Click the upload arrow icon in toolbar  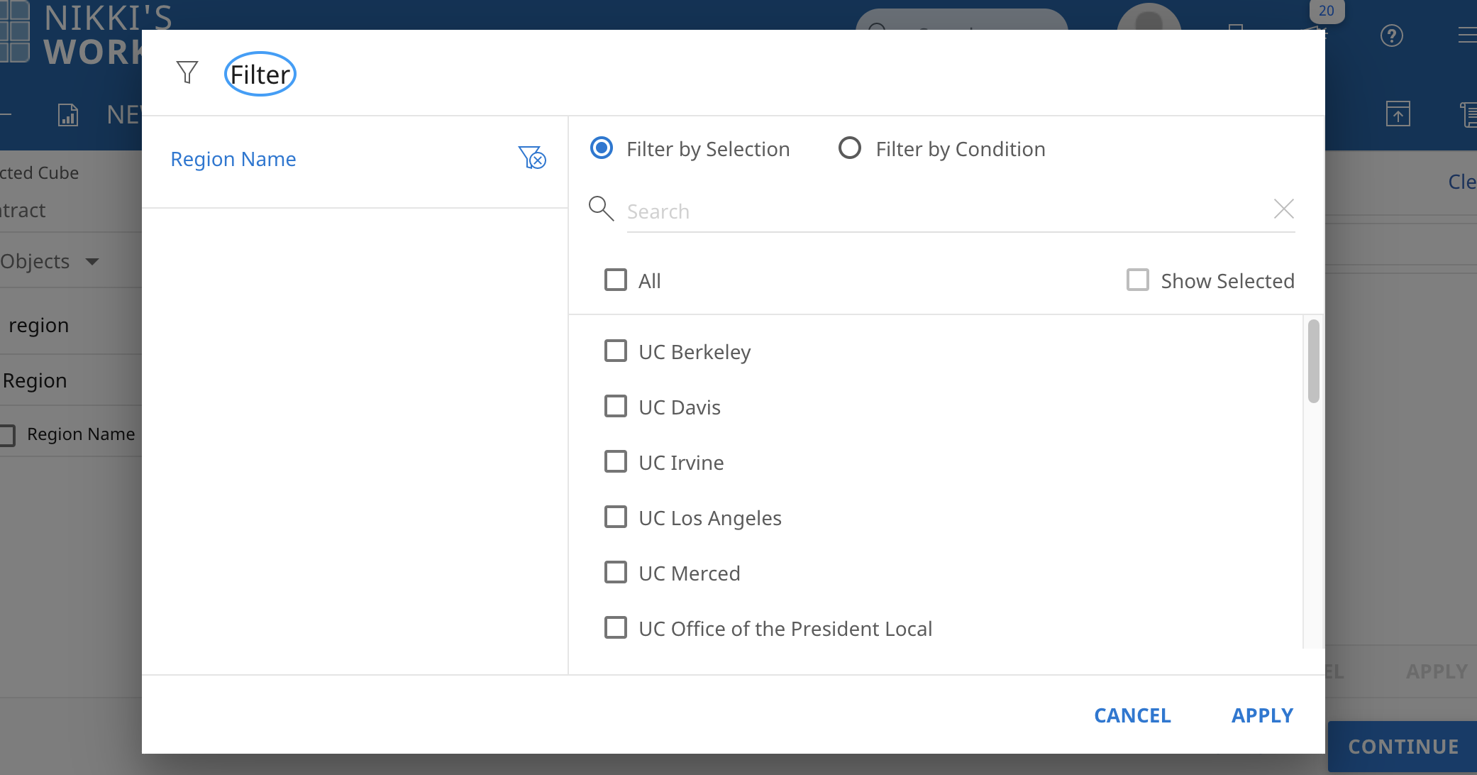click(1398, 114)
